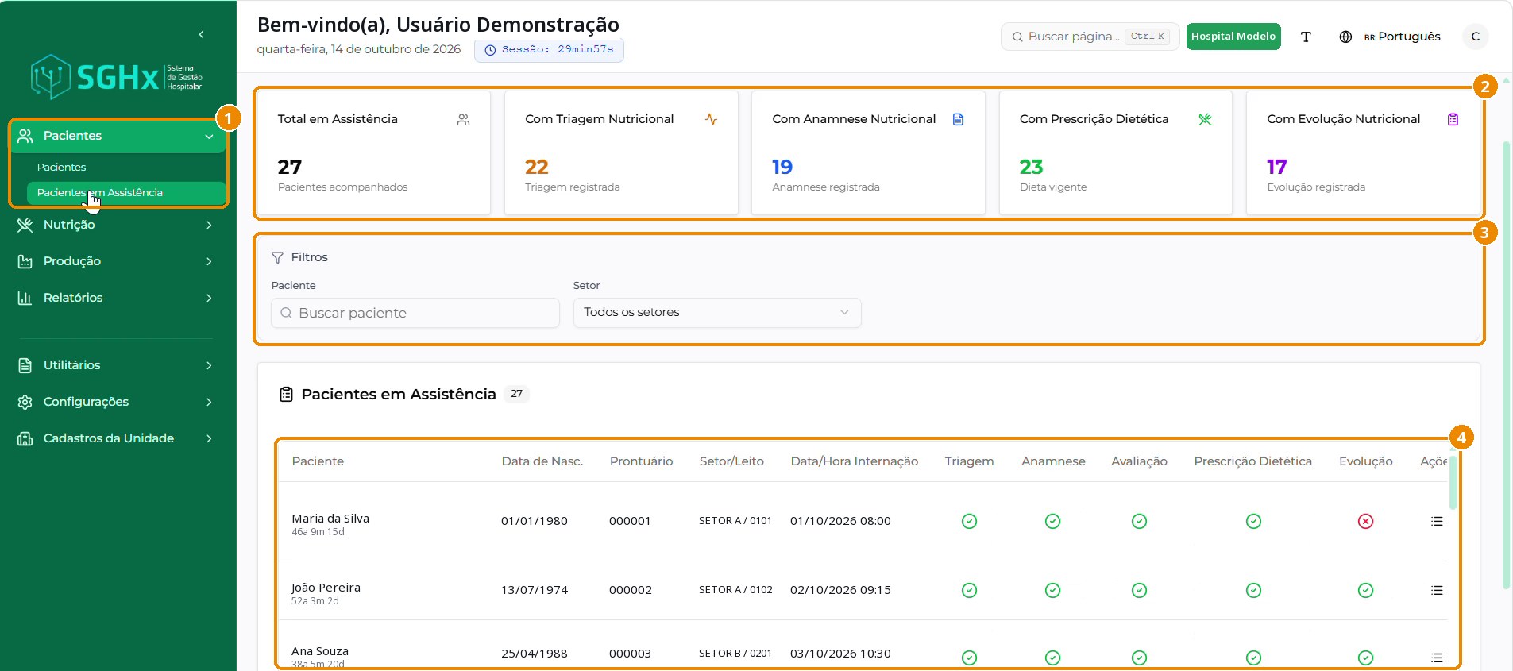Click the SGHx logo
Screen dimensions: 1513x671
[117, 77]
